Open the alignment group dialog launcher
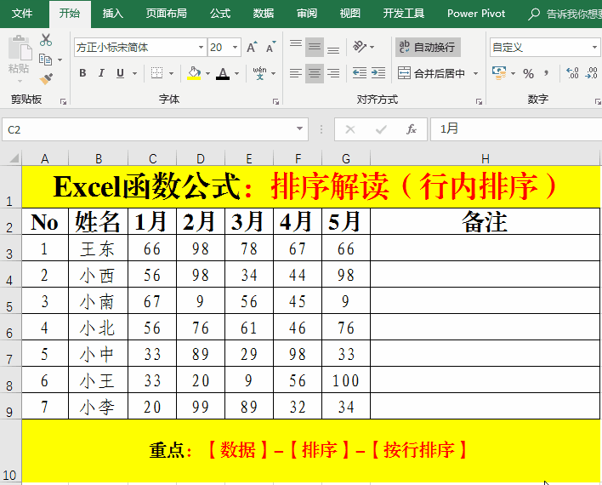This screenshot has width=602, height=485. [479, 101]
